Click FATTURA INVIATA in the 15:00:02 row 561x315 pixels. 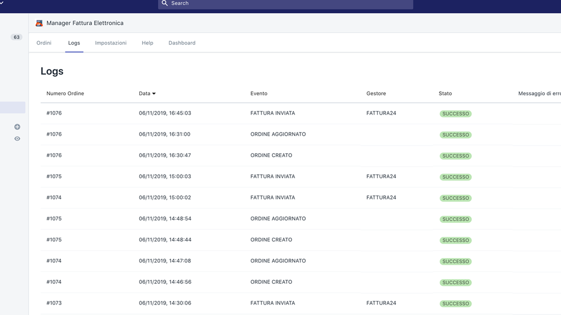[x=273, y=197]
